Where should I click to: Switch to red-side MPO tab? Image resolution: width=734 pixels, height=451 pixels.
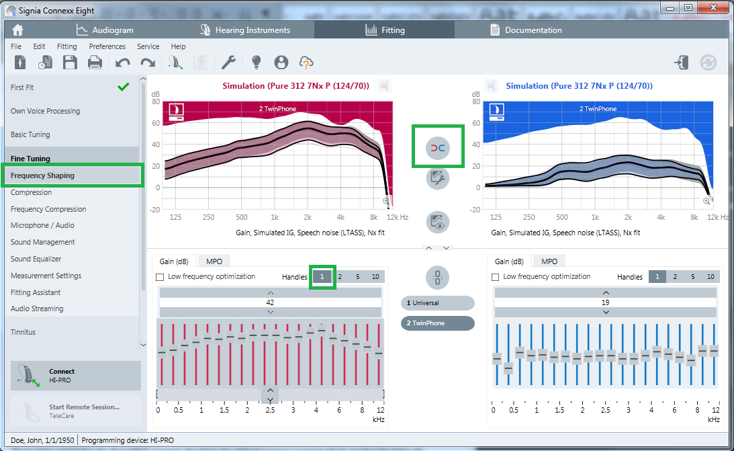coord(214,261)
